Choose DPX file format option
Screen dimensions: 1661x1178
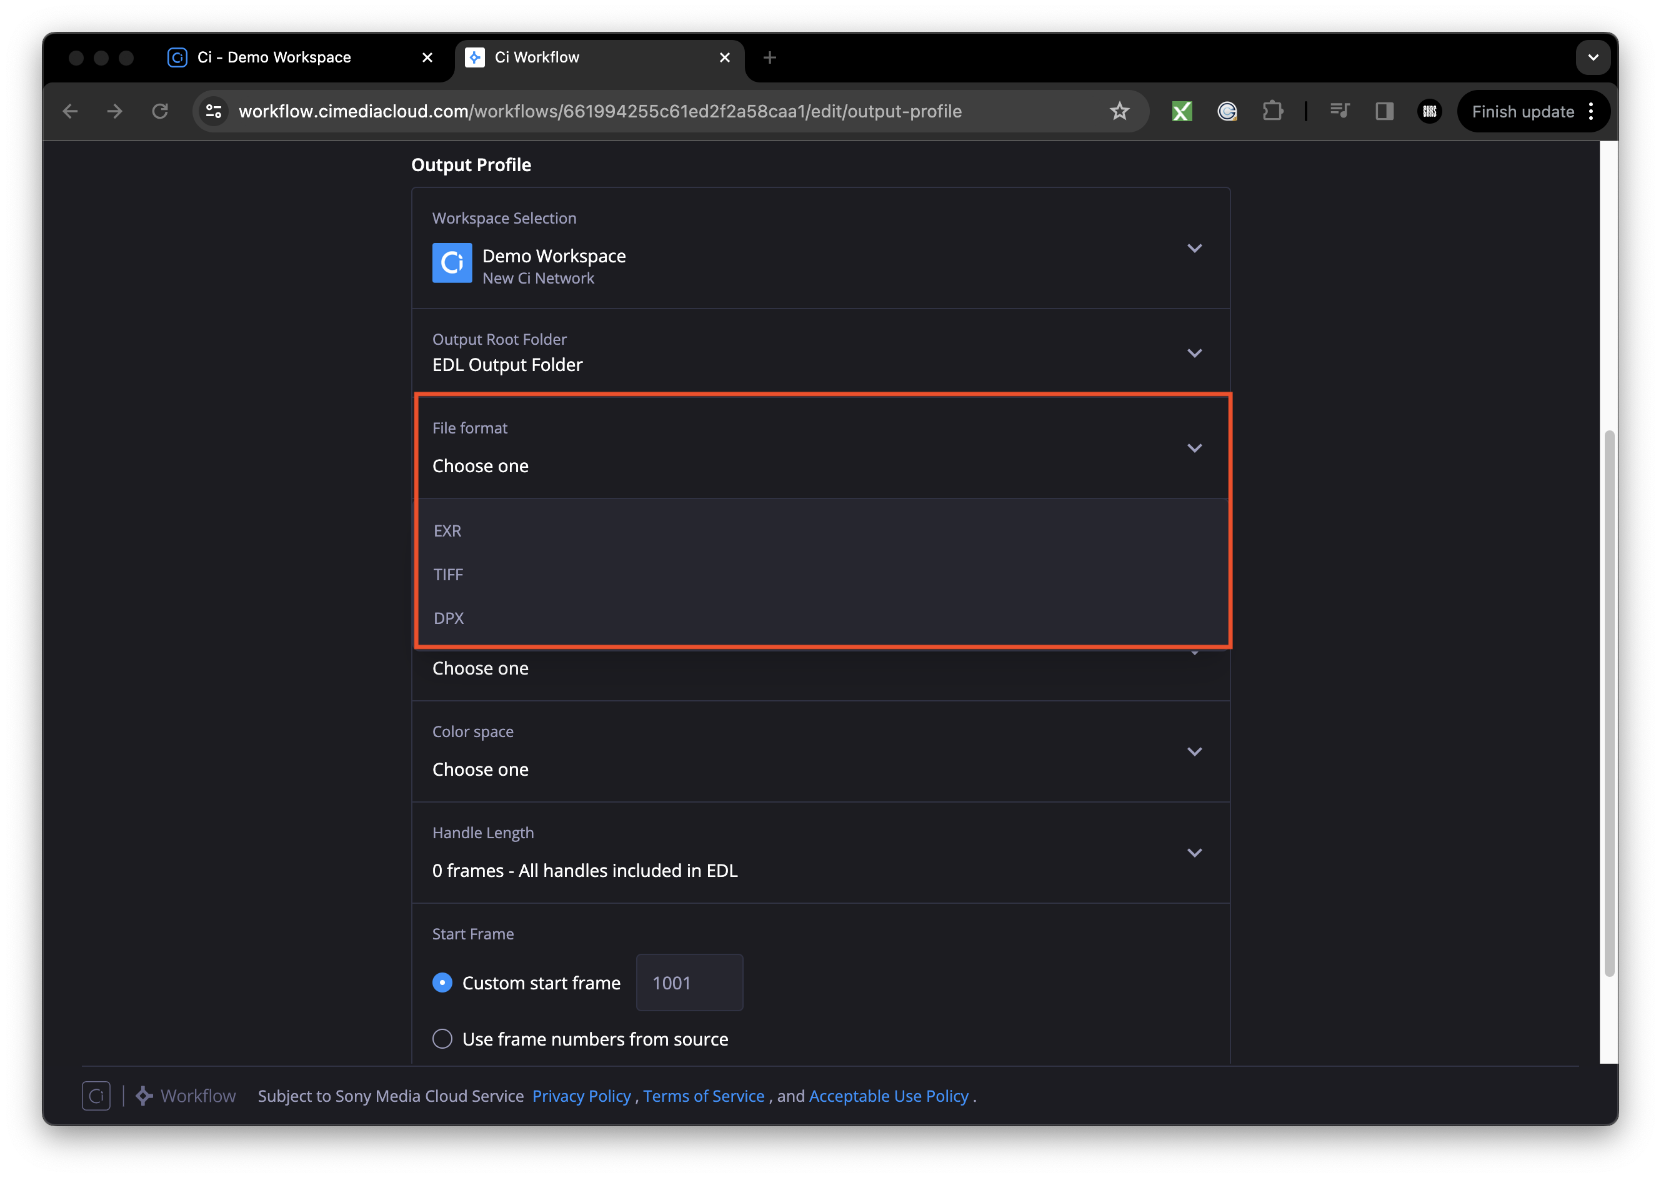point(820,618)
